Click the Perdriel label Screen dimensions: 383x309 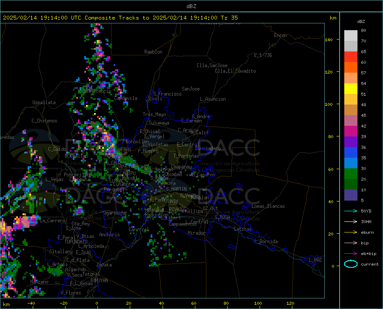click(114, 189)
